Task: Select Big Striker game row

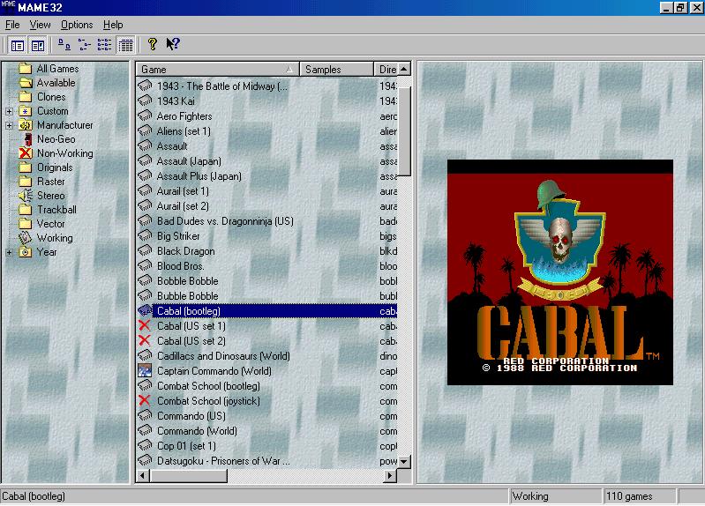Action: point(266,236)
